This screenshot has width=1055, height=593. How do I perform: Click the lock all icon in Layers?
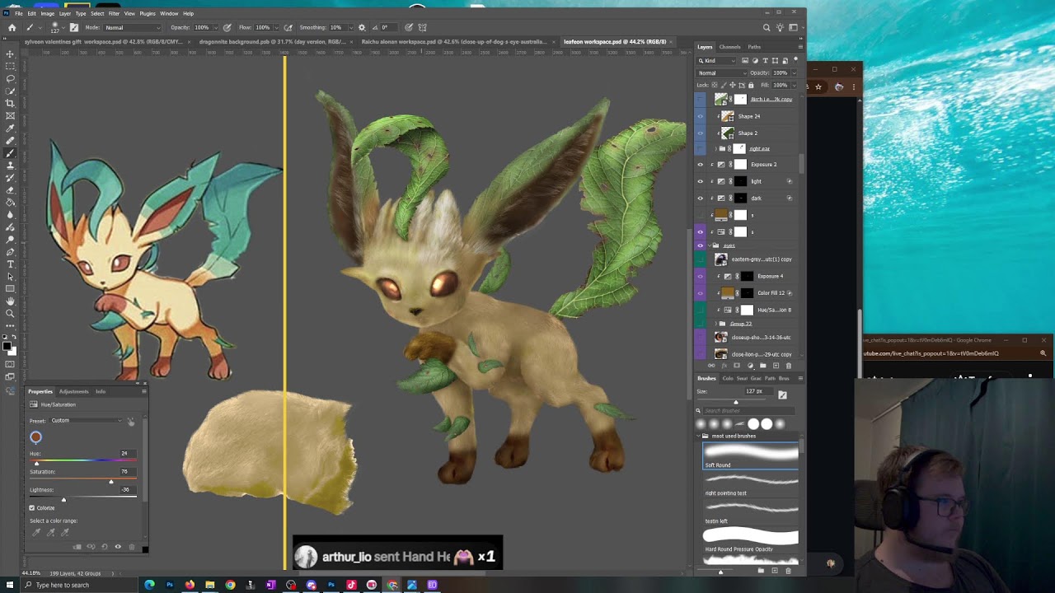point(750,85)
